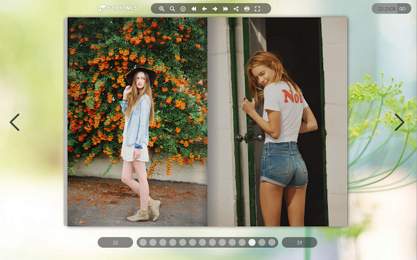Click the print icon in the toolbar

tap(247, 8)
